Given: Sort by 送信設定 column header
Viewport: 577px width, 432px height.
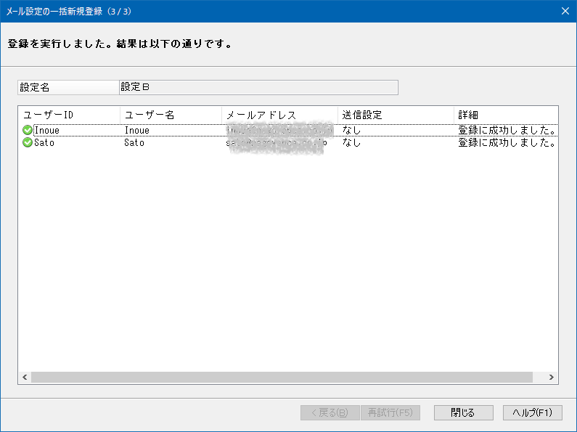Looking at the screenshot, I should 396,115.
